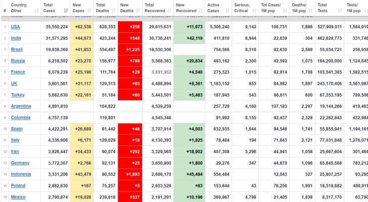Sort by Total Recovered column arrow
Image resolution: width=368 pixels, height=202 pixels.
(169, 11)
